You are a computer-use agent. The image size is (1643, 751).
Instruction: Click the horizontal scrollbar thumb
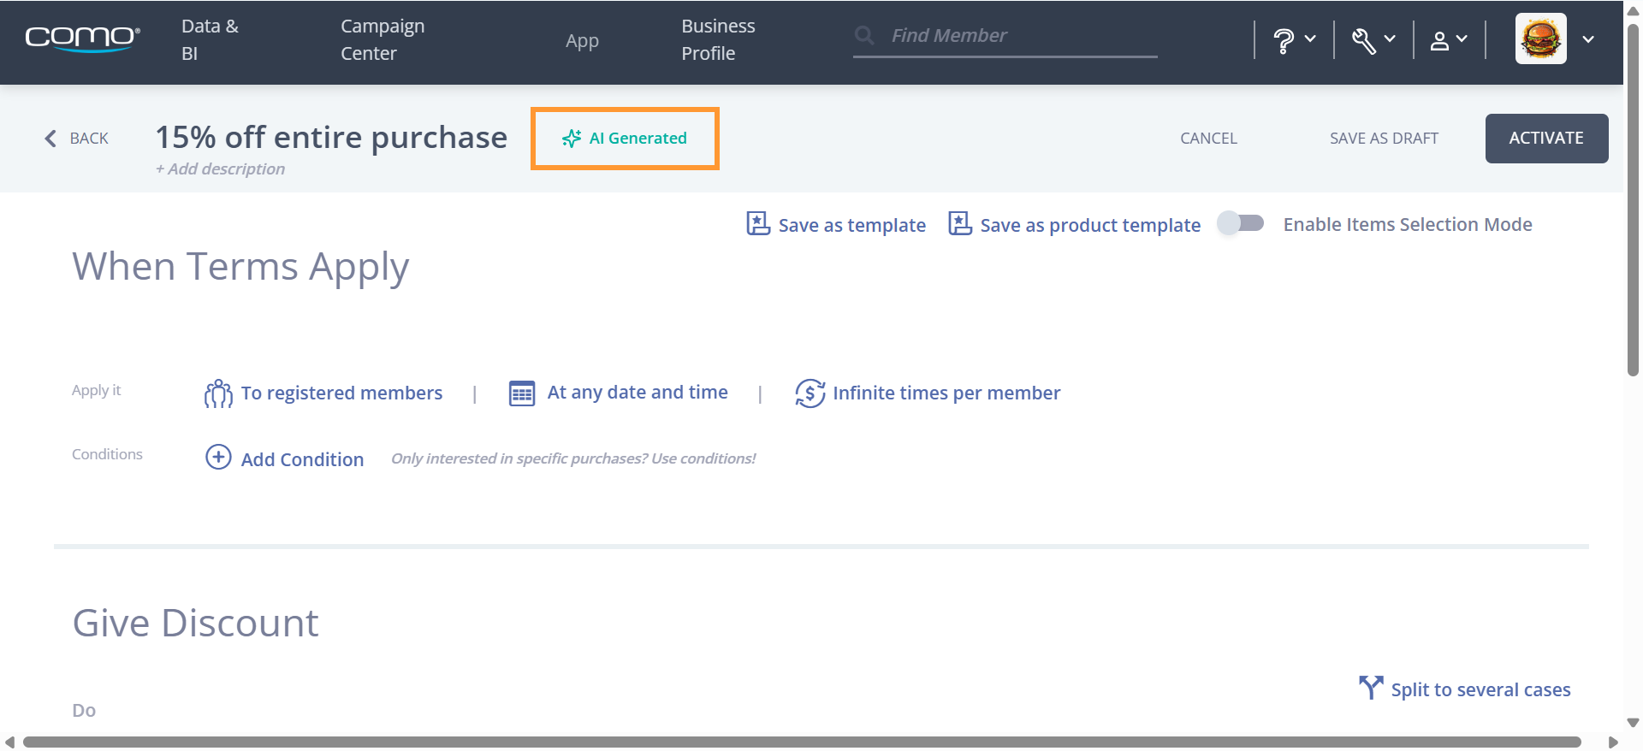[802, 742]
